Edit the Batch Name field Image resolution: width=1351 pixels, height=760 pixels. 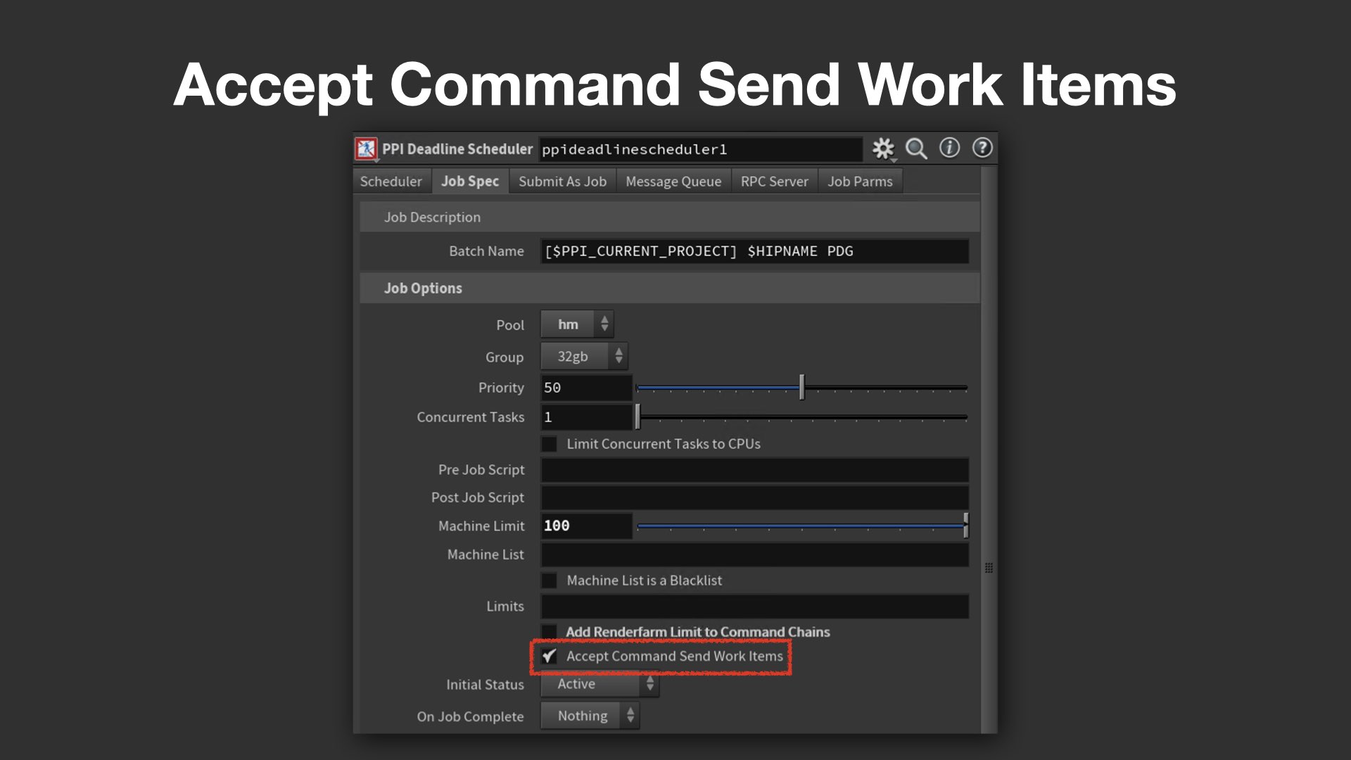(754, 251)
